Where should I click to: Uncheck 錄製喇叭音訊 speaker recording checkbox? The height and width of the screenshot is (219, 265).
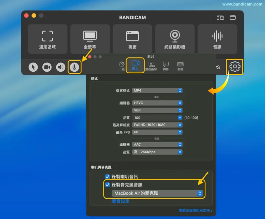coord(107,177)
